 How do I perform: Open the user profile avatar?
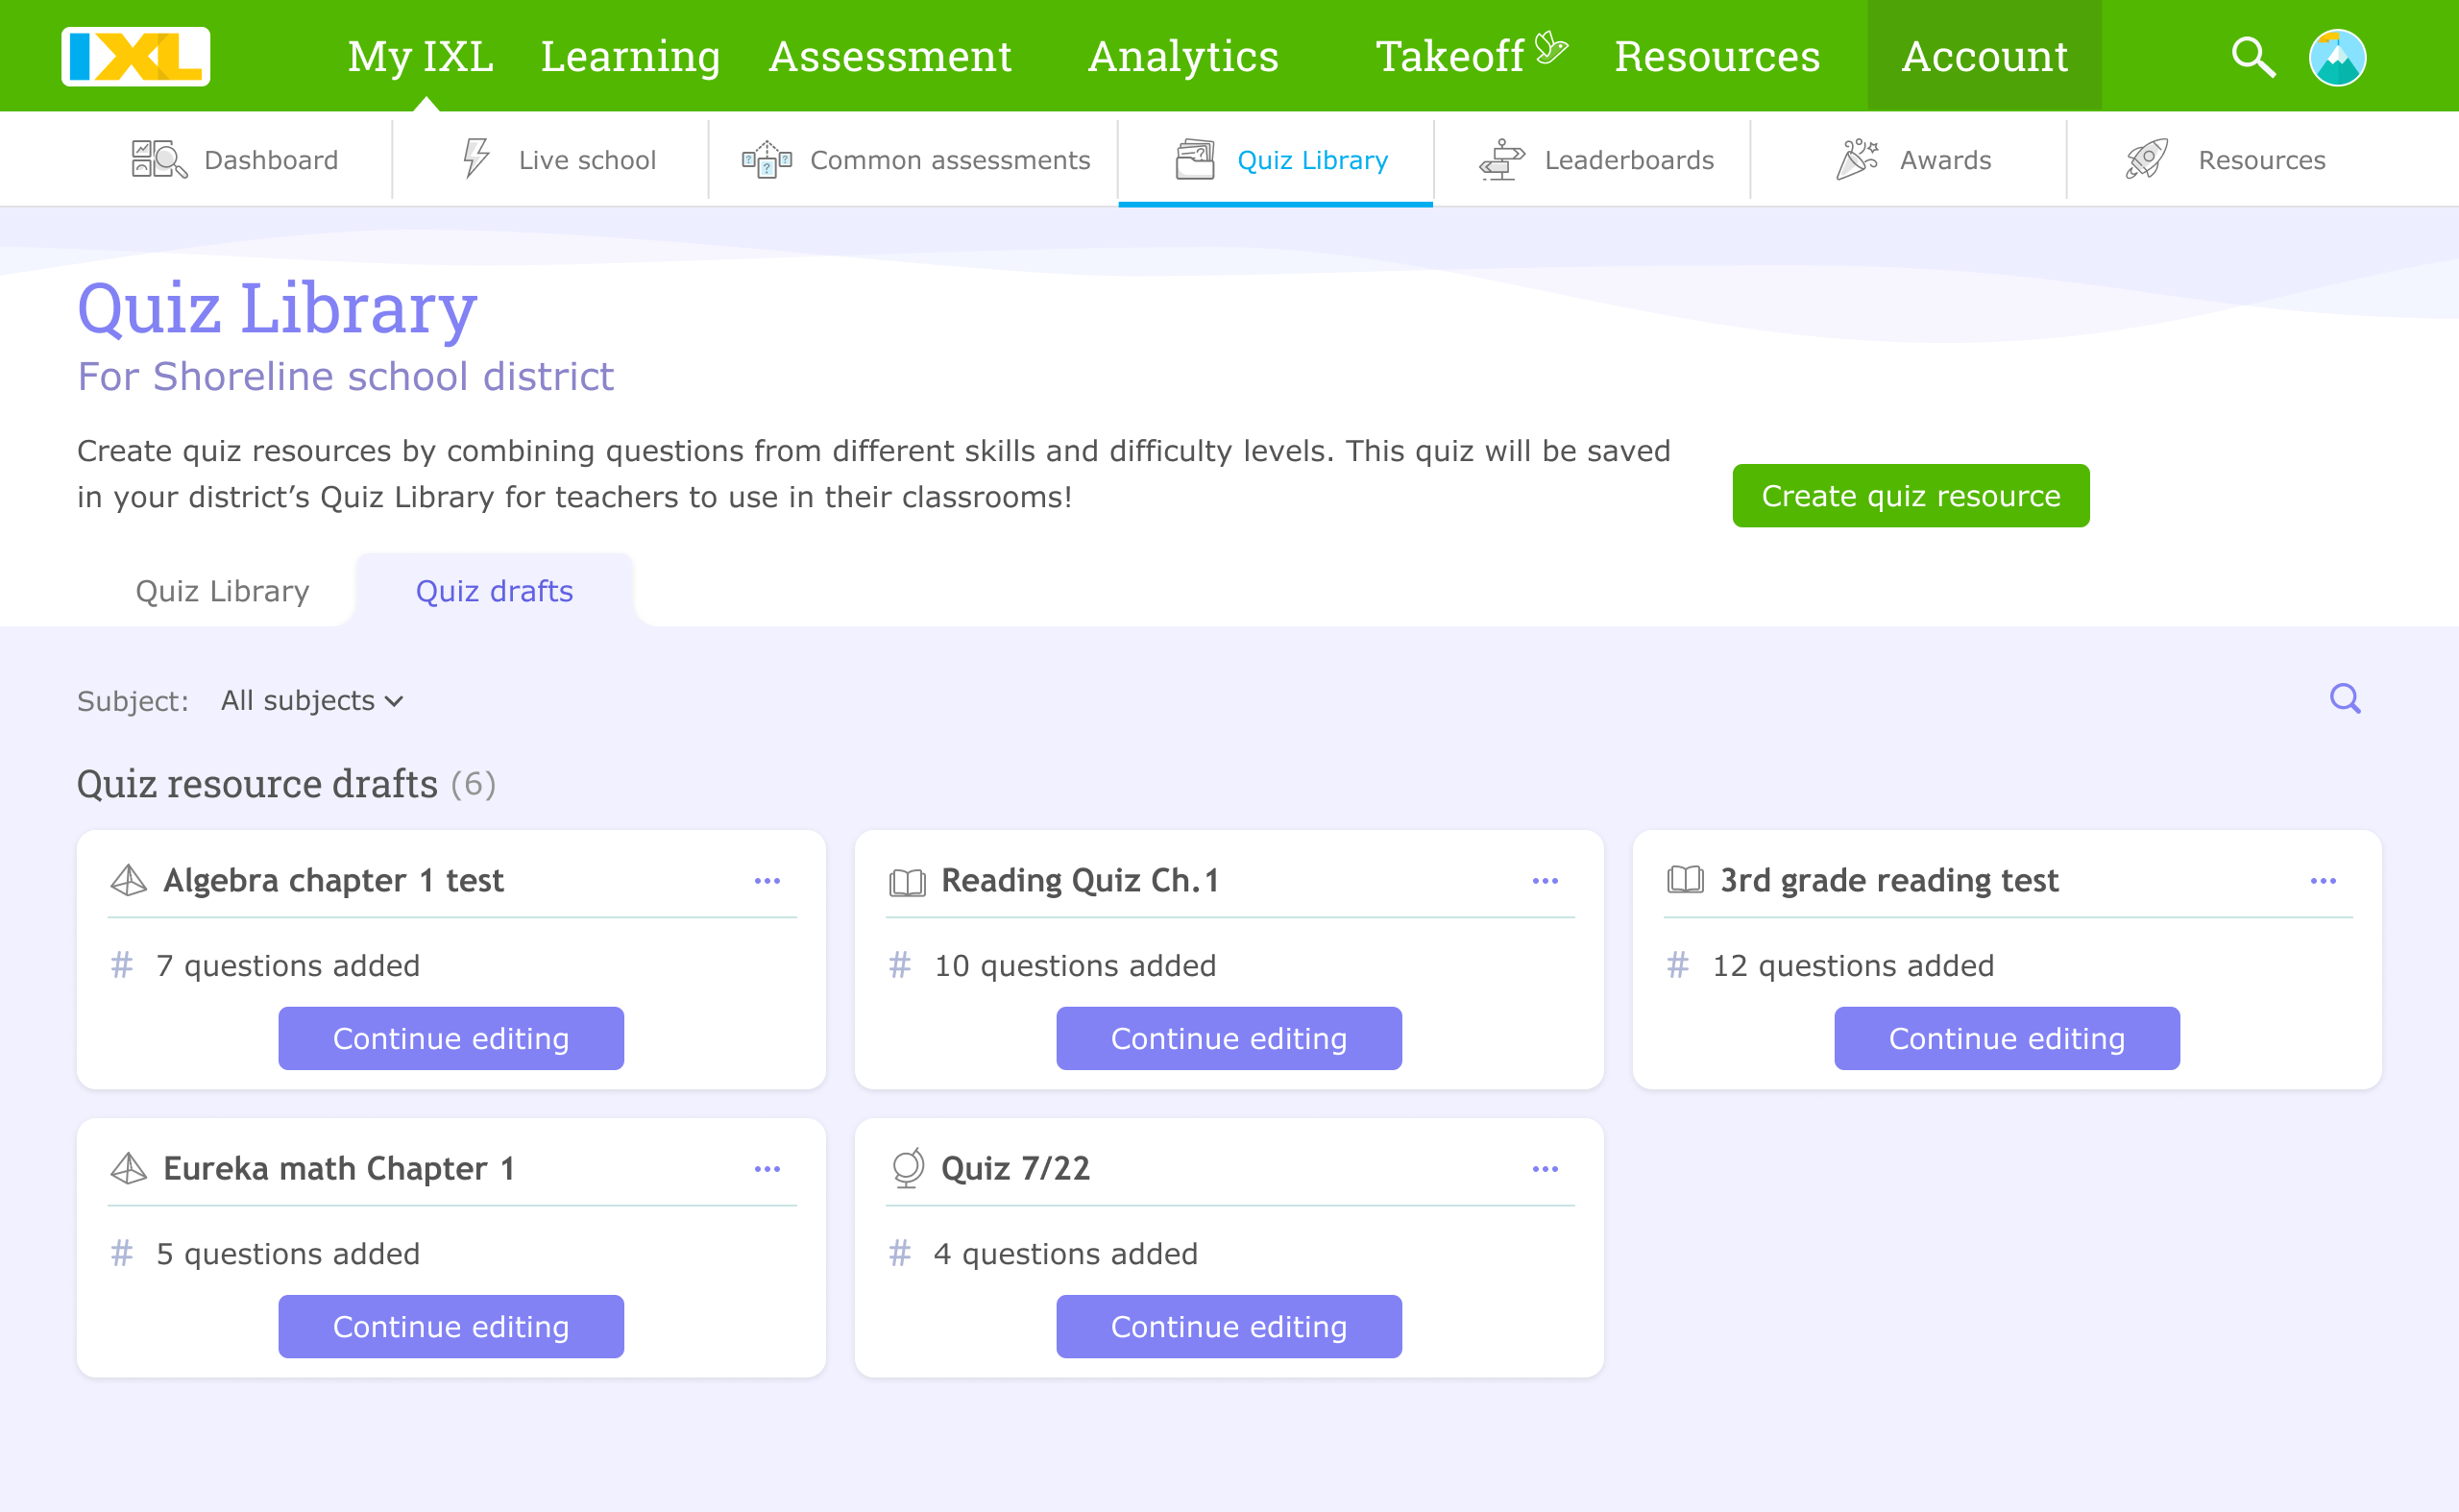(2337, 57)
